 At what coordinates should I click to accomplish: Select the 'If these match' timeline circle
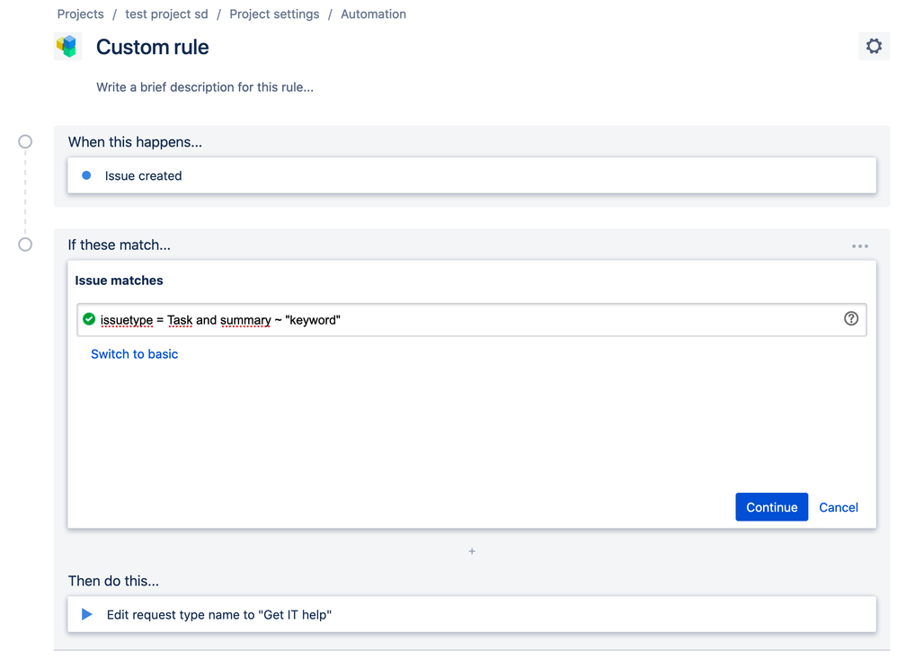coord(25,245)
